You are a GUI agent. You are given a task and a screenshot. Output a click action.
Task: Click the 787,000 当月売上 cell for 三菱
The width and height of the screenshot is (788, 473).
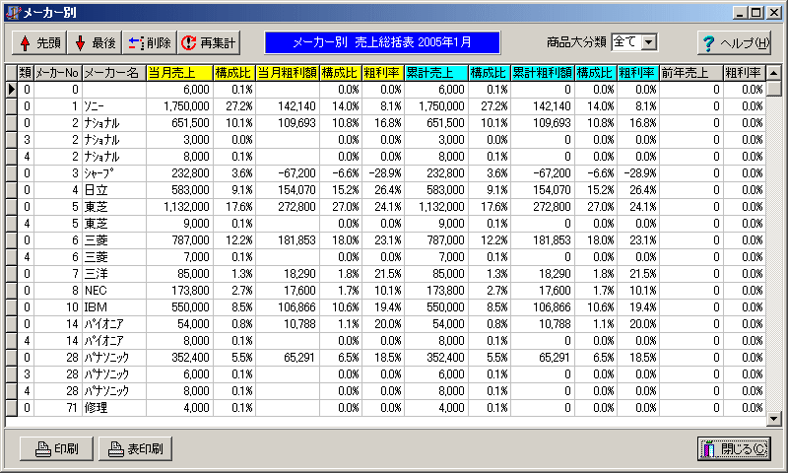pyautogui.click(x=179, y=240)
